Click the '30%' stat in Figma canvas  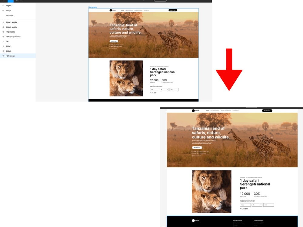tap(164, 80)
